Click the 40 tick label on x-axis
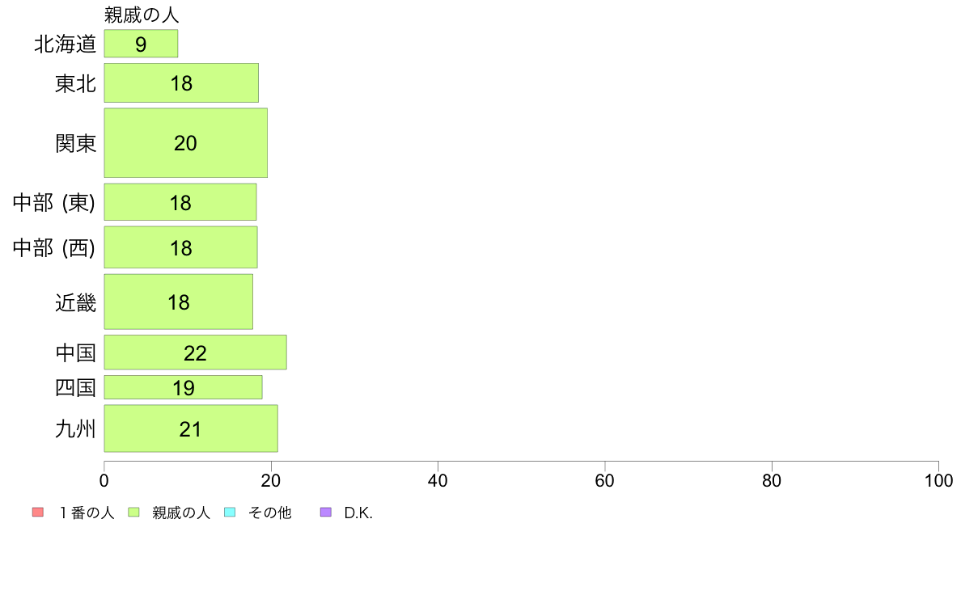Viewport: 961px width, 595px height. point(438,480)
